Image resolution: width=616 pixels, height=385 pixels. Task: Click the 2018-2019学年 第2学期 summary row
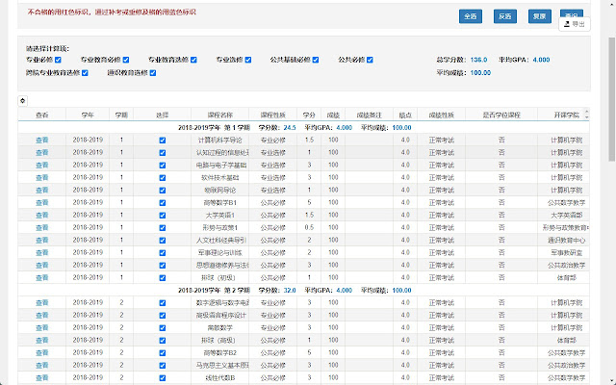tap(304, 291)
